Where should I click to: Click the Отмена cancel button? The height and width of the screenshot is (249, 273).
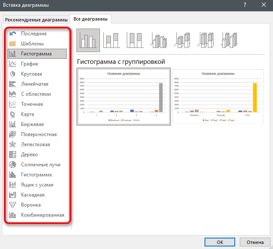point(255,242)
